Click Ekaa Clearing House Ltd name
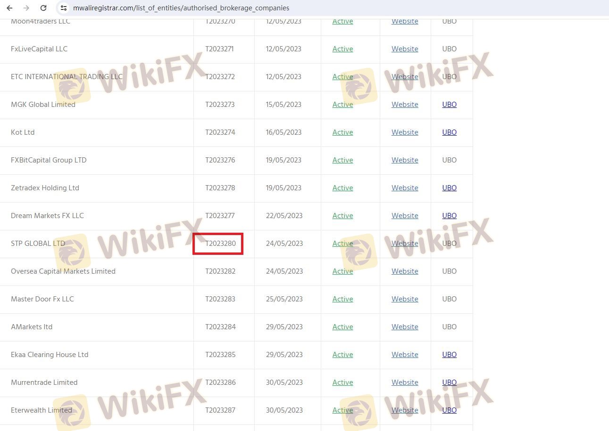The width and height of the screenshot is (609, 431). tap(50, 355)
